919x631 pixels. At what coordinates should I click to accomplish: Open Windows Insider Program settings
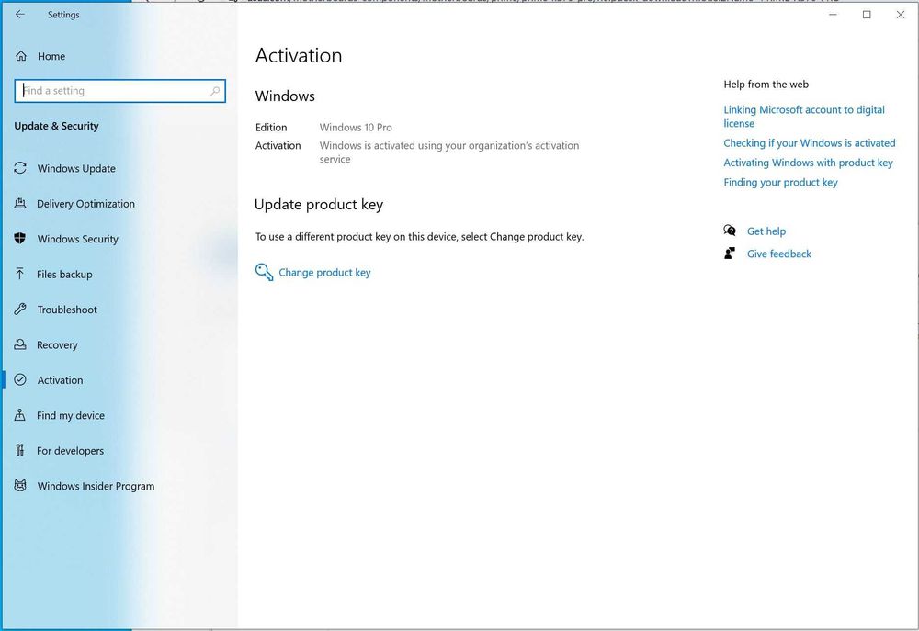point(96,486)
